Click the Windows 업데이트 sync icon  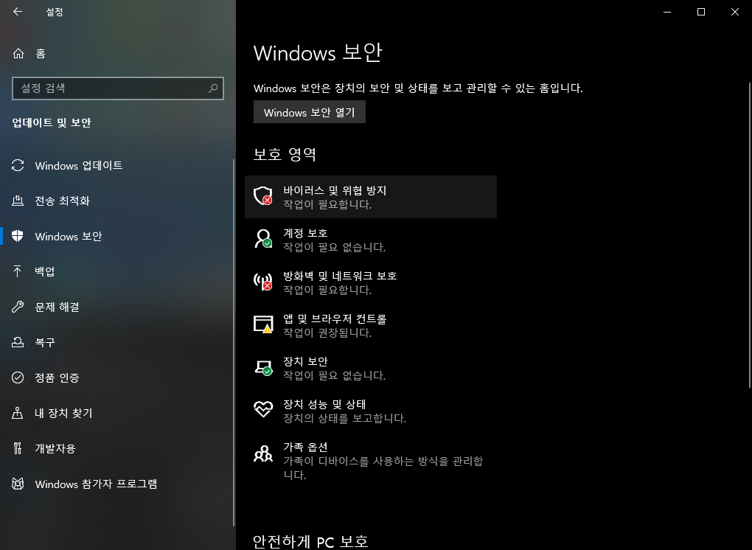tap(18, 165)
